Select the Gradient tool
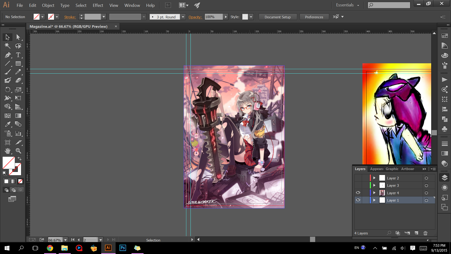451x254 pixels. (18, 116)
